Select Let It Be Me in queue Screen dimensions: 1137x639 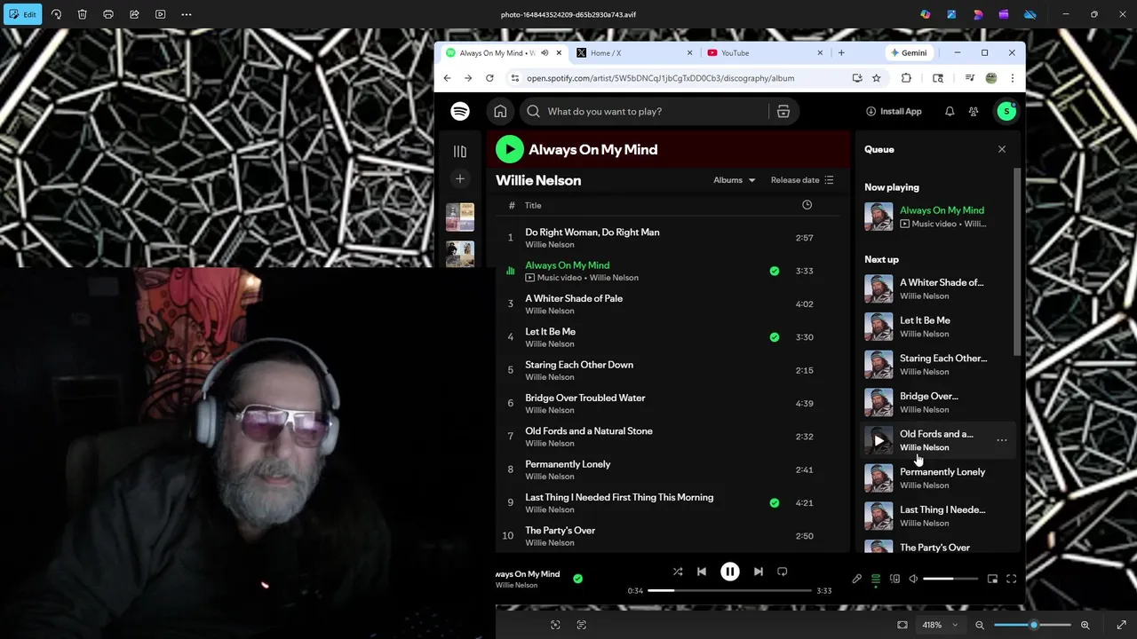(x=937, y=327)
